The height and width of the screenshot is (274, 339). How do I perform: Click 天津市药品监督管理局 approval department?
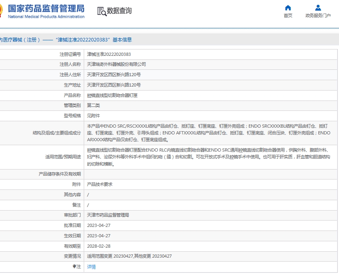pos(108,215)
